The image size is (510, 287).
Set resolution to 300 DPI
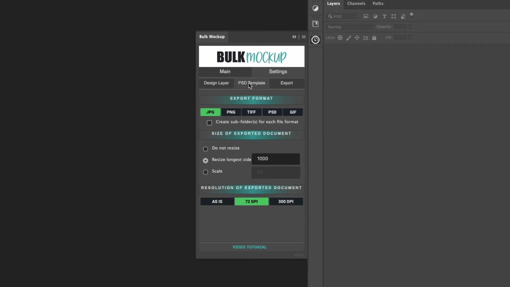(286, 201)
